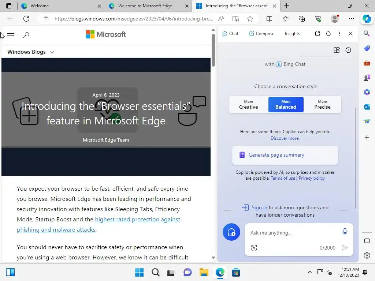Open a new browser tab

(x=286, y=6)
